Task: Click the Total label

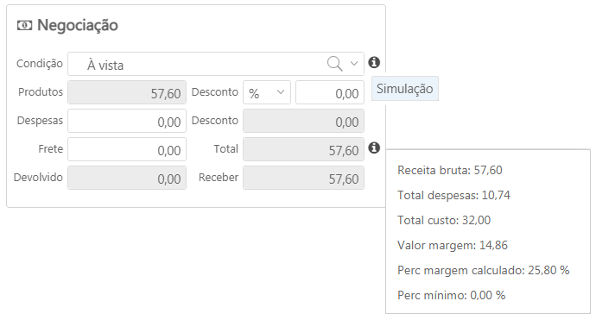Action: (x=225, y=149)
